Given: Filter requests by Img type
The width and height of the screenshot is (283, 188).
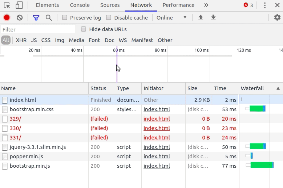Looking at the screenshot, I should click(x=60, y=40).
